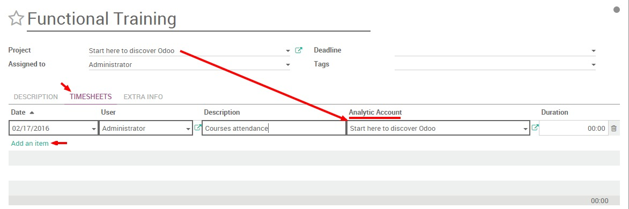
Task: Open the Project external link icon
Action: [299, 50]
